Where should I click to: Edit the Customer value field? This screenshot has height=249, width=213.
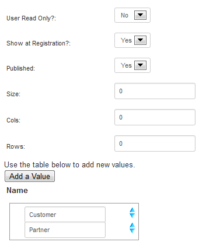tap(65, 215)
